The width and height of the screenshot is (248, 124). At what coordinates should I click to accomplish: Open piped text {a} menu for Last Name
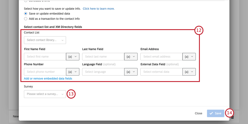click(x=131, y=57)
